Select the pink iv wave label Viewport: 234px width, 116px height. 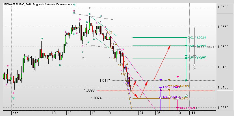[x=123, y=49]
